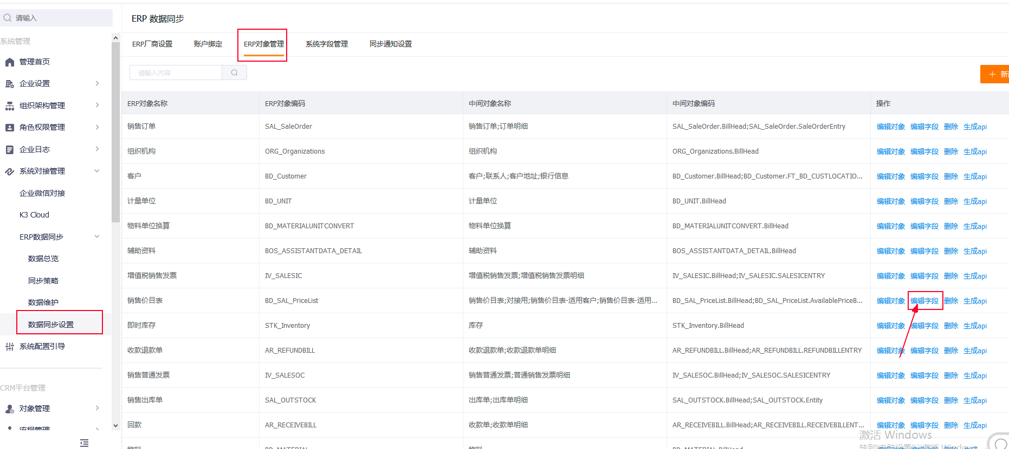
Task: Click 删除 for 销售普通发票 row
Action: [951, 375]
